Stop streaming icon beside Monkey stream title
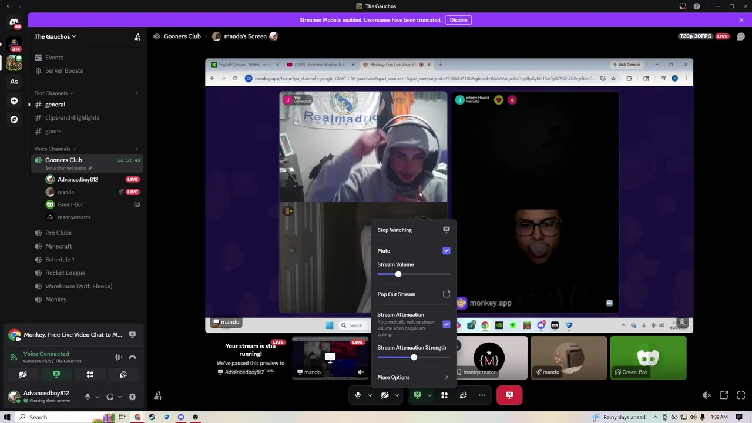 [132, 335]
